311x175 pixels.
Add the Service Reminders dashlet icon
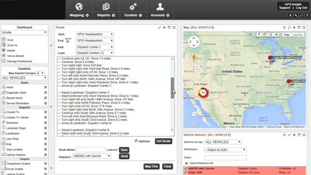point(45,103)
